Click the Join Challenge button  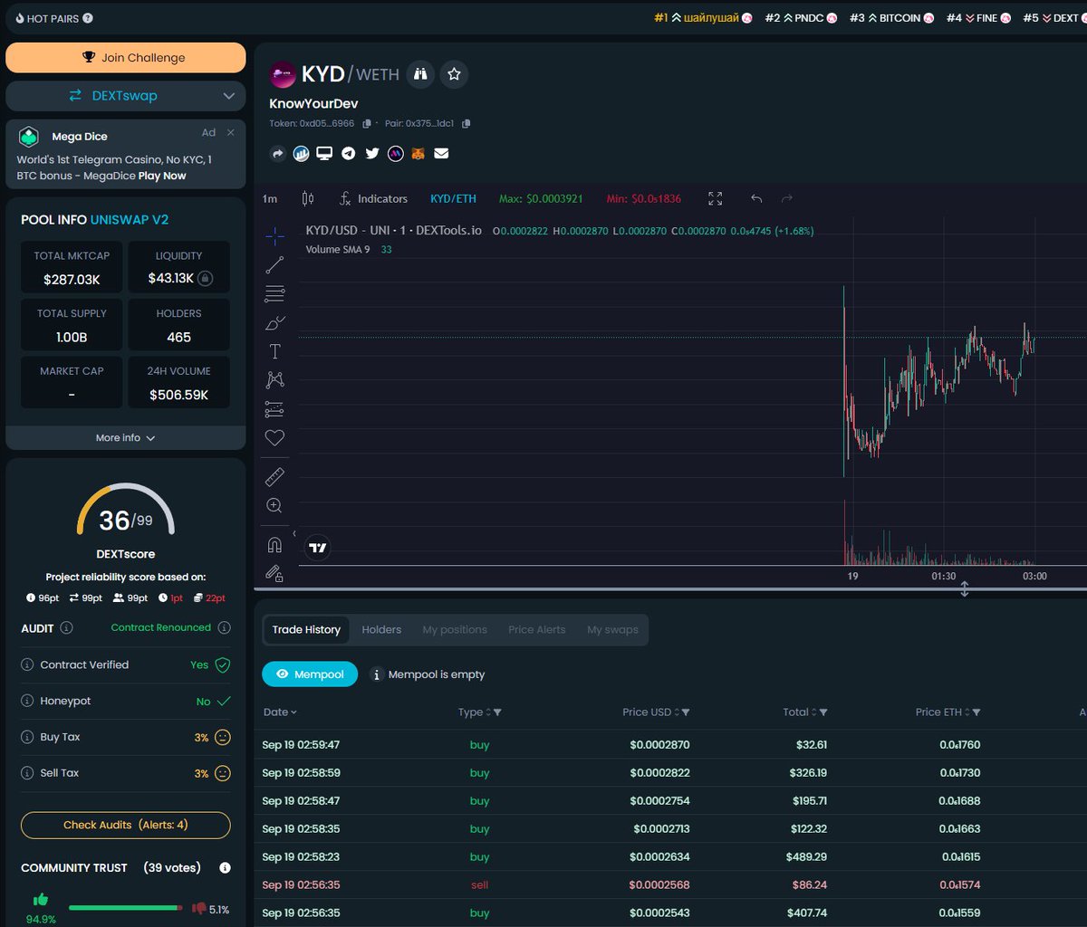(125, 57)
